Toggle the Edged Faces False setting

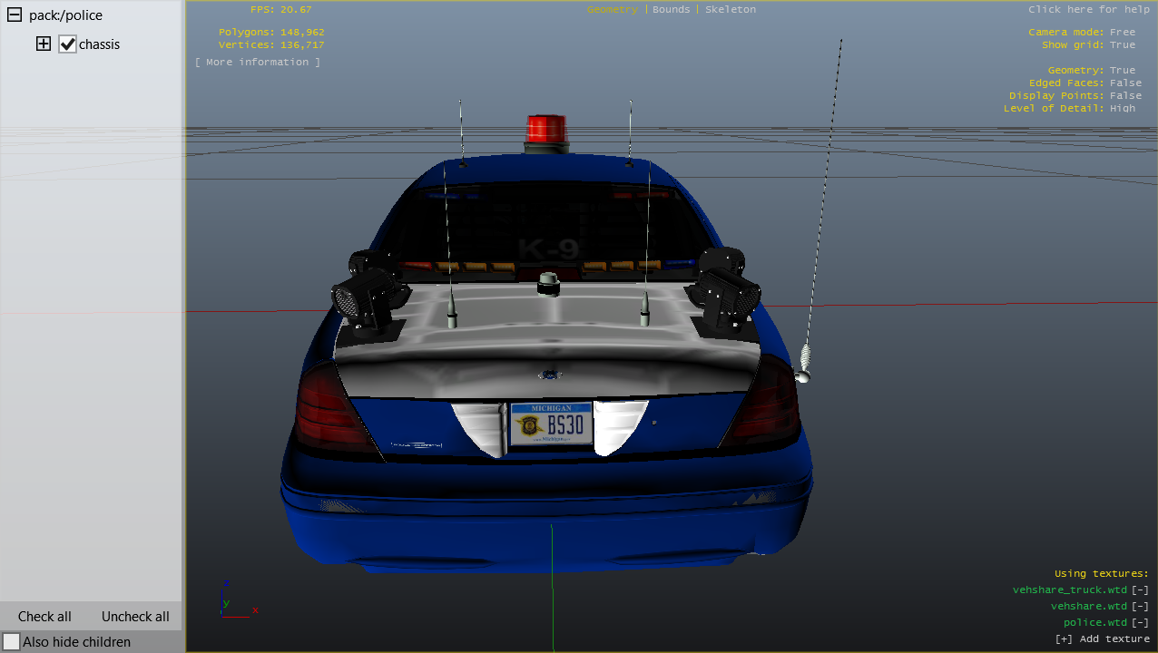[1125, 83]
